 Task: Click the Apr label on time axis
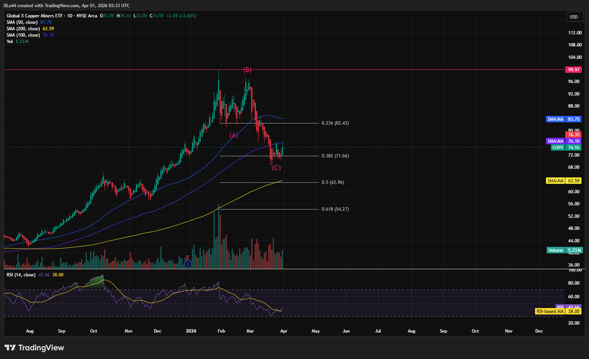pyautogui.click(x=285, y=331)
